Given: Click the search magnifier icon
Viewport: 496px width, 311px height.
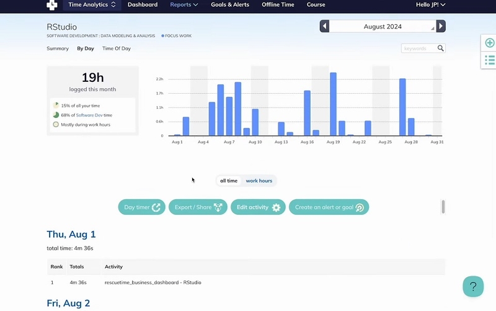Looking at the screenshot, I should click(441, 48).
